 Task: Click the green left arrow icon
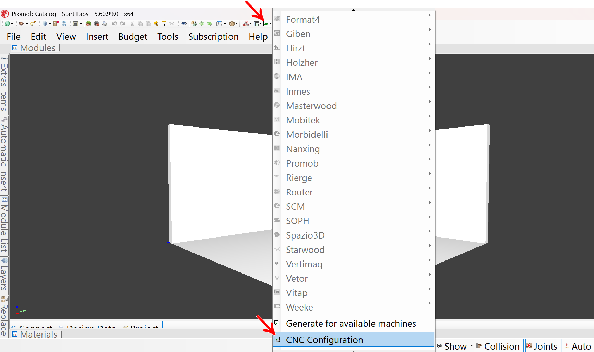(x=202, y=24)
